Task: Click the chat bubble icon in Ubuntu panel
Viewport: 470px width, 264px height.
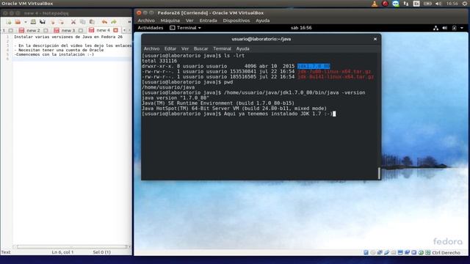Action: (396, 4)
